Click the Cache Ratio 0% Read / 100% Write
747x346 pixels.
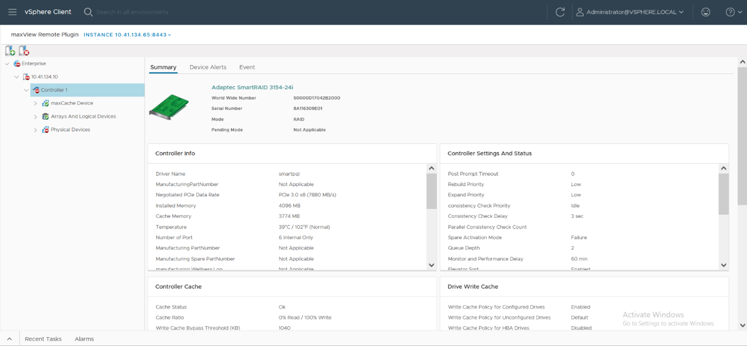click(x=305, y=317)
